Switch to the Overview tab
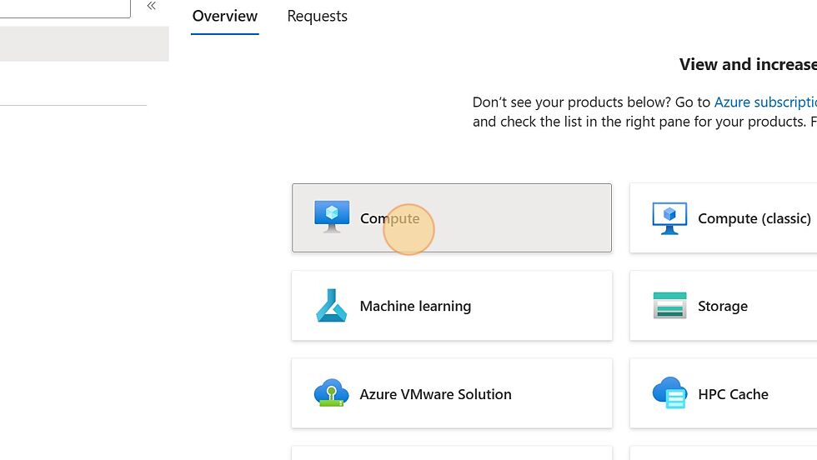Viewport: 817px width, 460px height. pos(224,16)
